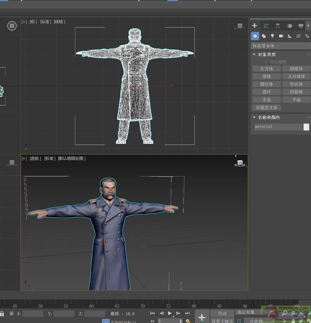
Task: Toggle the selection lock icon
Action: tap(2, 313)
